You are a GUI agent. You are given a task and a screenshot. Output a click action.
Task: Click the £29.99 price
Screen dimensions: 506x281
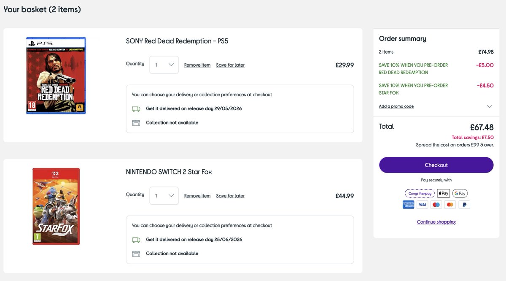(x=345, y=65)
